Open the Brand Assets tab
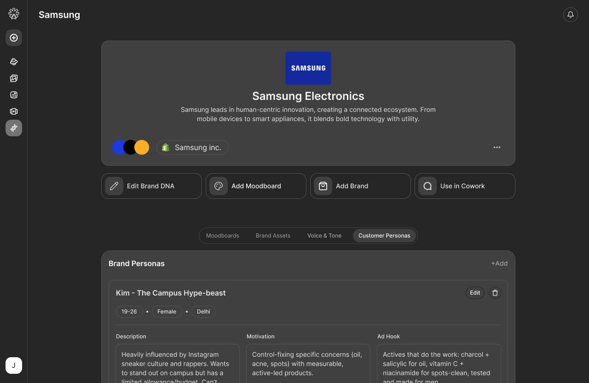Image resolution: width=589 pixels, height=383 pixels. 273,236
